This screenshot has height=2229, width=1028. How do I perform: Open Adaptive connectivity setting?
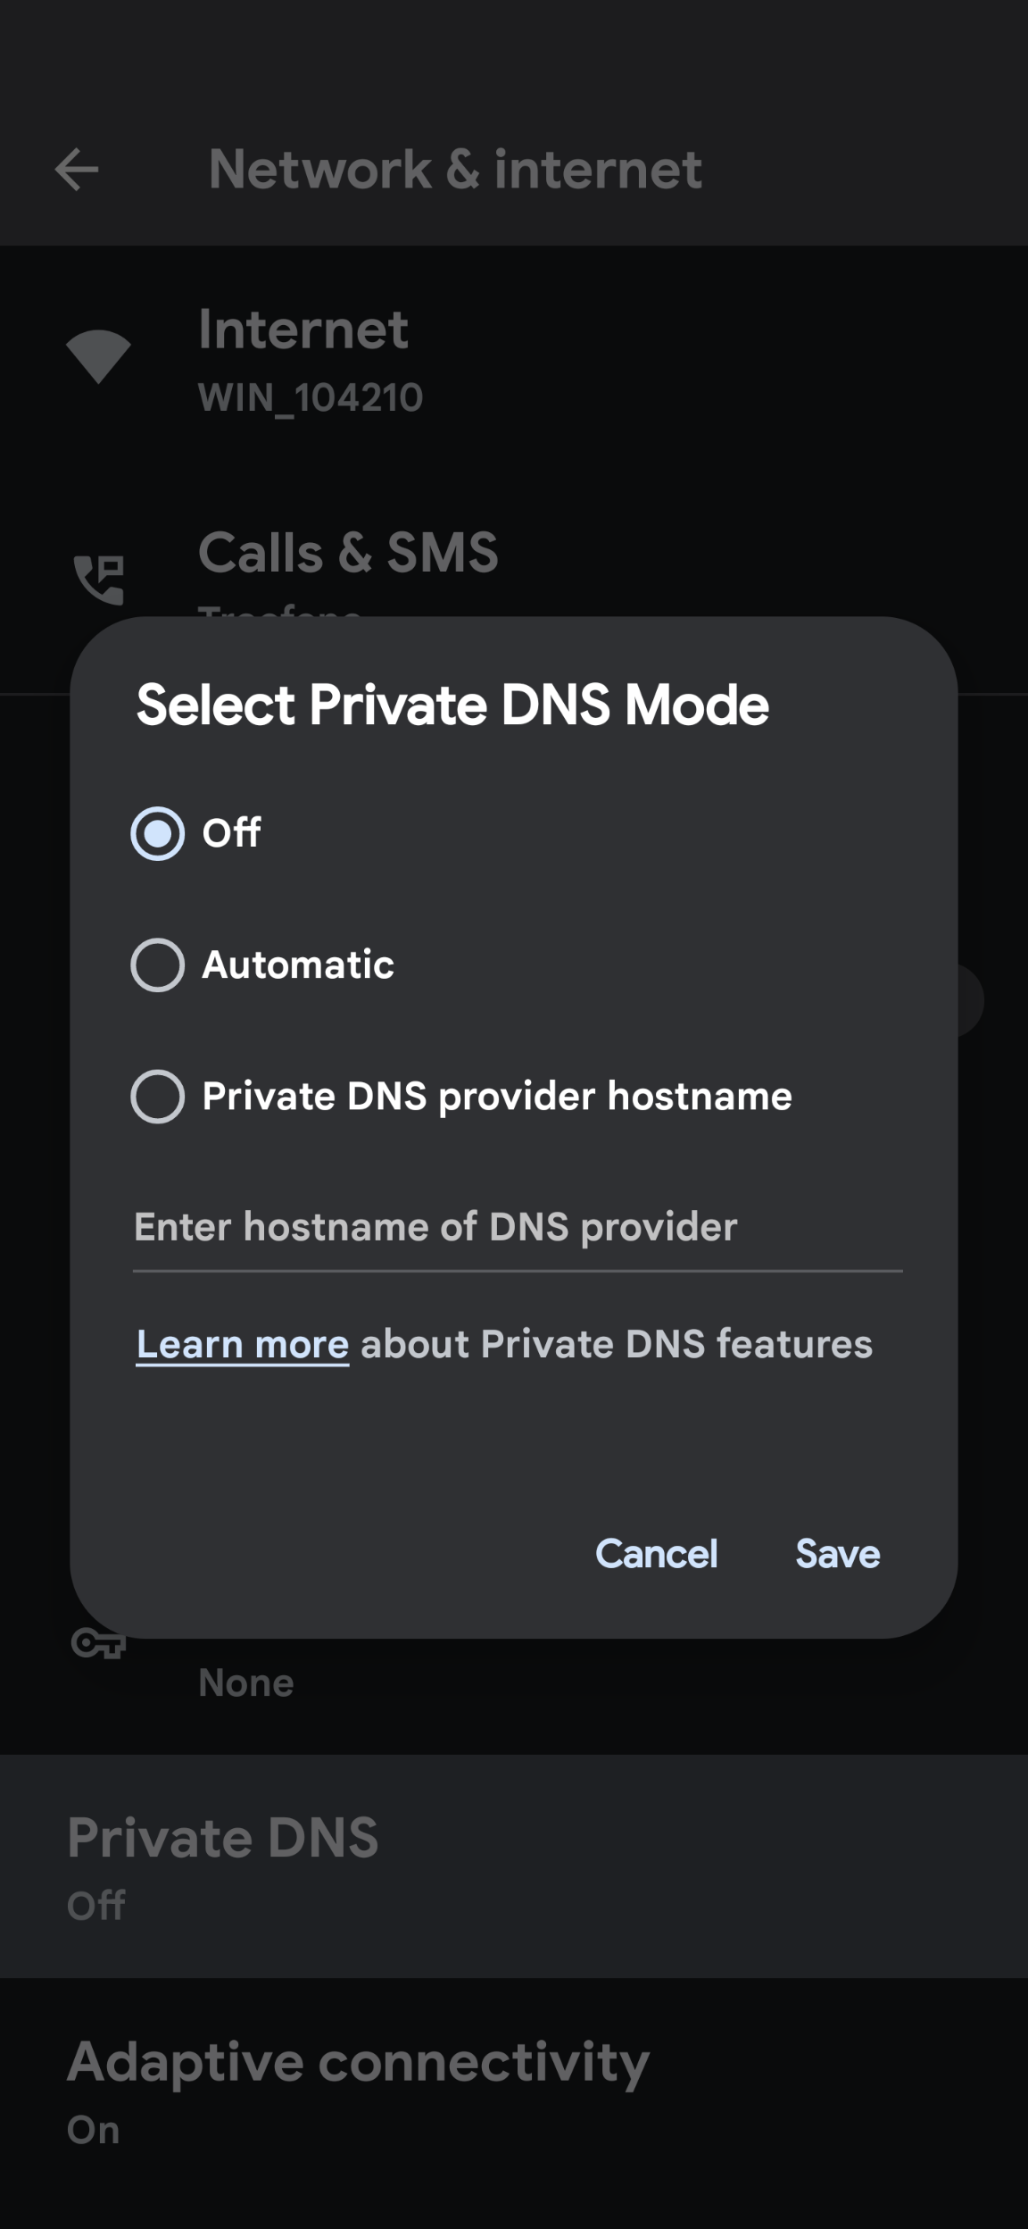coord(514,2090)
